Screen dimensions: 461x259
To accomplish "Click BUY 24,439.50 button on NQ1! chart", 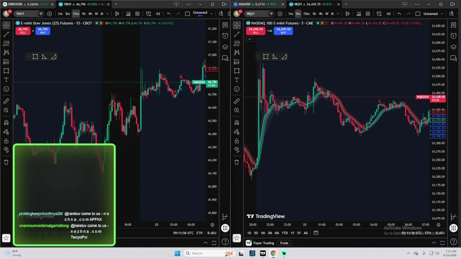I will click(x=283, y=31).
